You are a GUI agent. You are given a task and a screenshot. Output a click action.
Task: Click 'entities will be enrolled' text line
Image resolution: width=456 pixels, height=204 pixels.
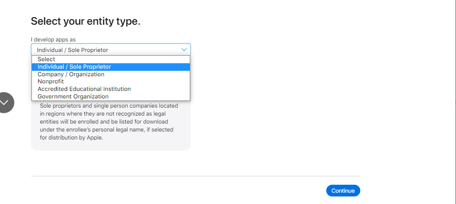coord(104,121)
